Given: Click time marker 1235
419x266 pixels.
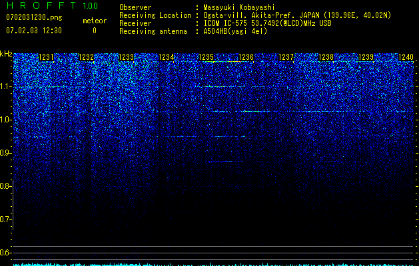Looking at the screenshot, I should pyautogui.click(x=207, y=57).
